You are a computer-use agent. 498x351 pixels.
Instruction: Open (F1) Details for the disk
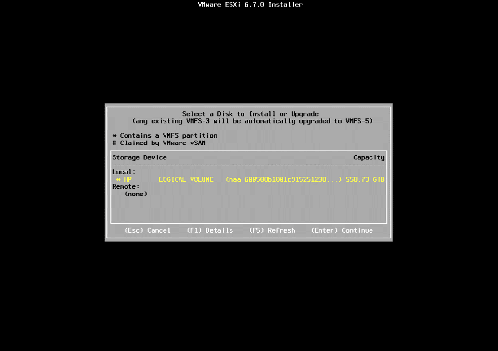210,230
